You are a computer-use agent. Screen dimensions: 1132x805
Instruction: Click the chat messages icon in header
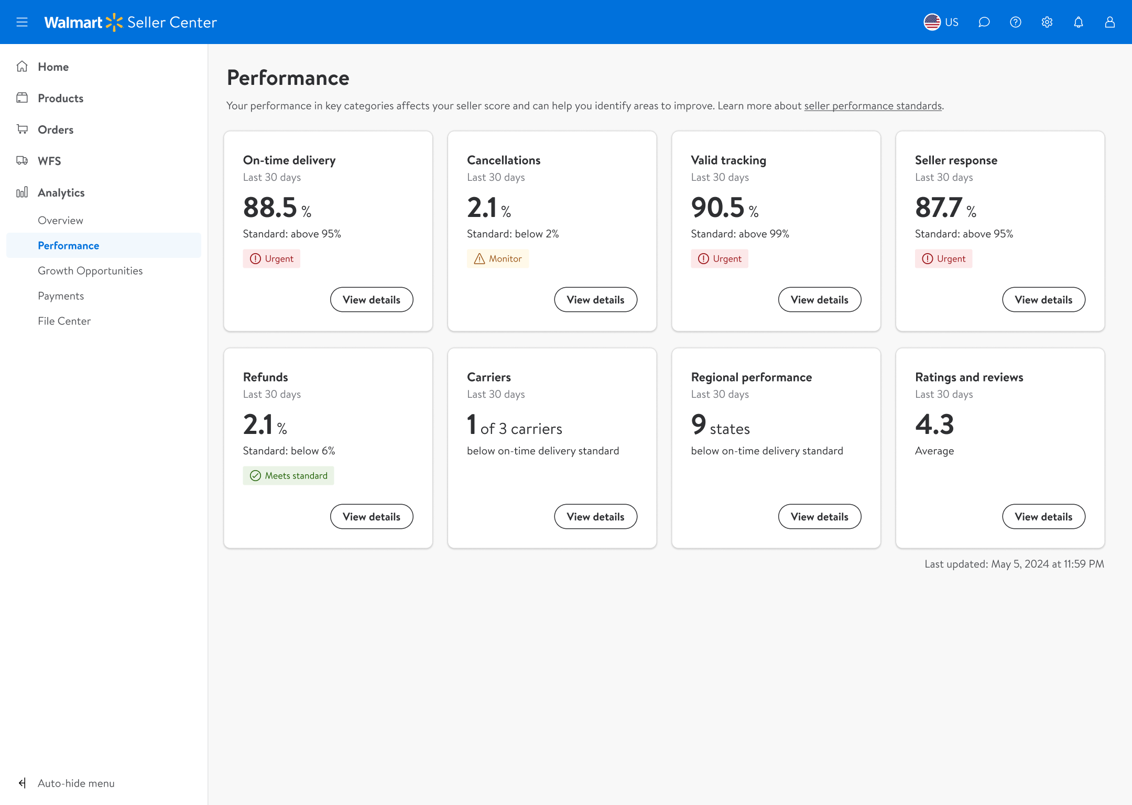coord(984,22)
